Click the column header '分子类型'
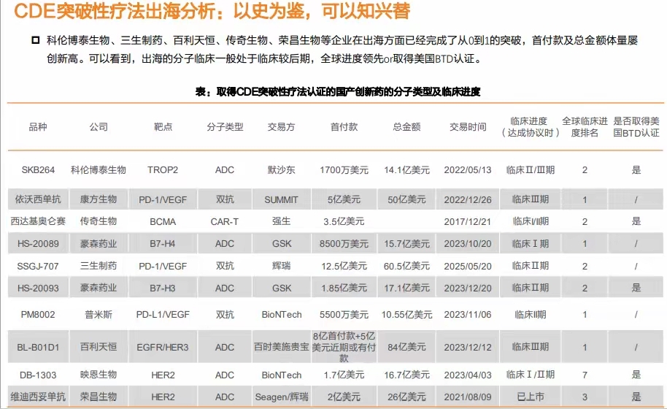Image resolution: width=667 pixels, height=409 pixels. 225,127
